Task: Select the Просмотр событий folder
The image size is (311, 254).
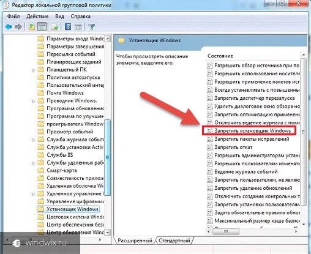Action: [66, 132]
